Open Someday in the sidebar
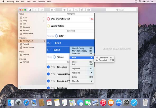Viewport: 156px width, 108px height. (x=32, y=30)
